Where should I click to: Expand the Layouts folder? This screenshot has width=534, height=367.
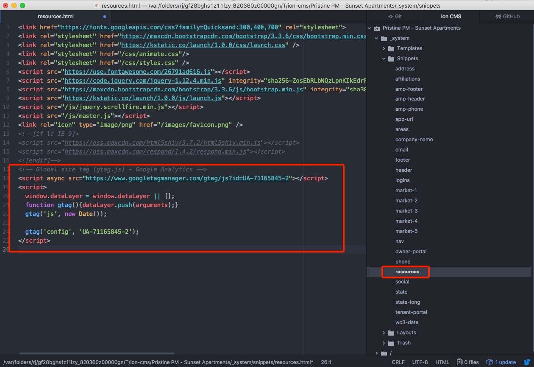tap(384, 333)
